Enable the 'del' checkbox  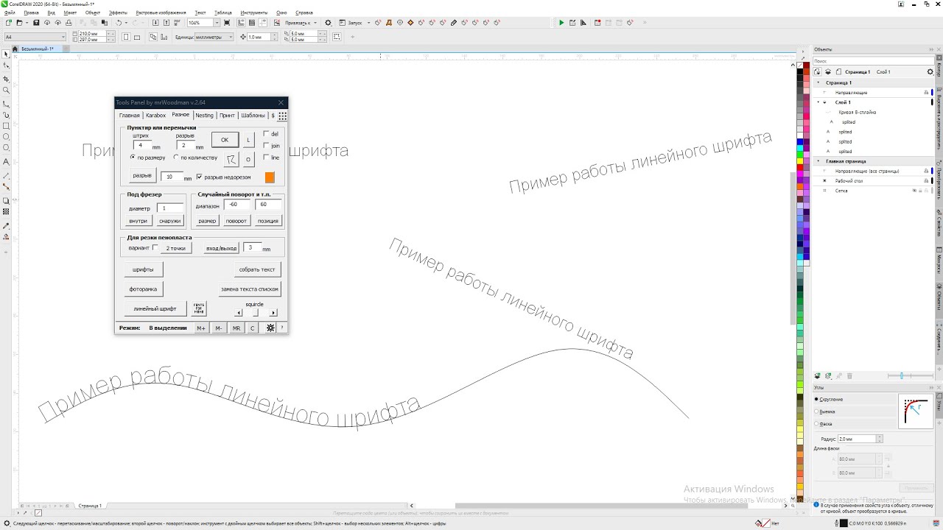pyautogui.click(x=267, y=134)
